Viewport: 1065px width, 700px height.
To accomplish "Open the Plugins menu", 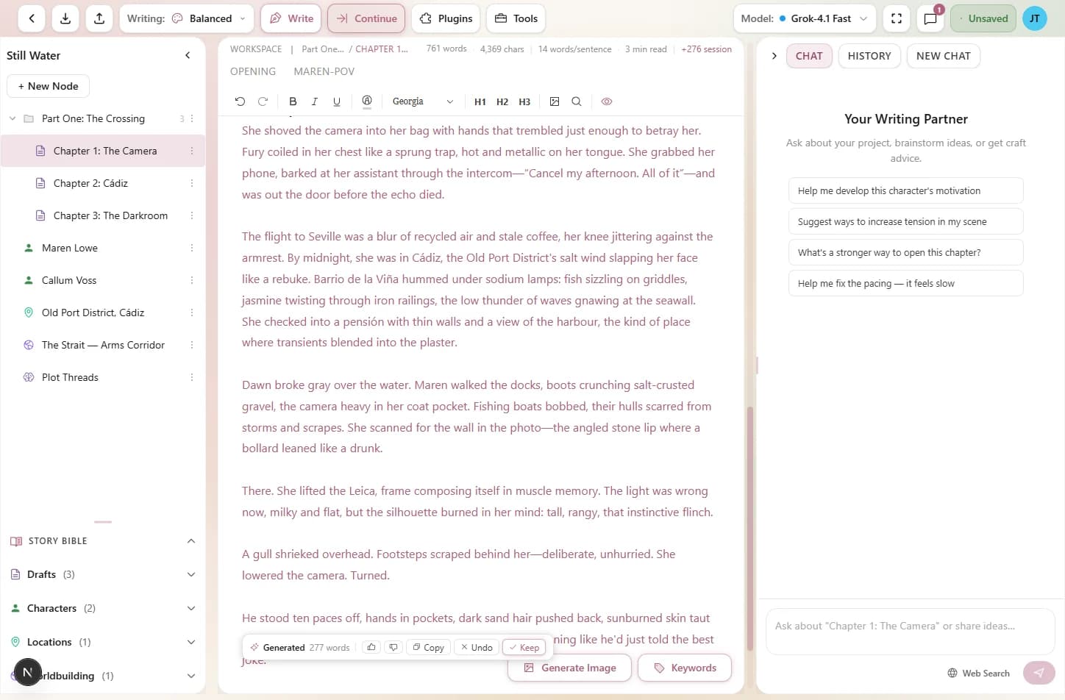I will click(x=446, y=18).
